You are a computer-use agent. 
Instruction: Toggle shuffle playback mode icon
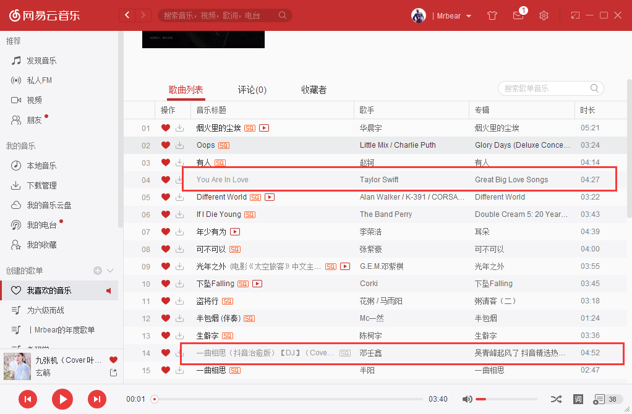pos(556,399)
